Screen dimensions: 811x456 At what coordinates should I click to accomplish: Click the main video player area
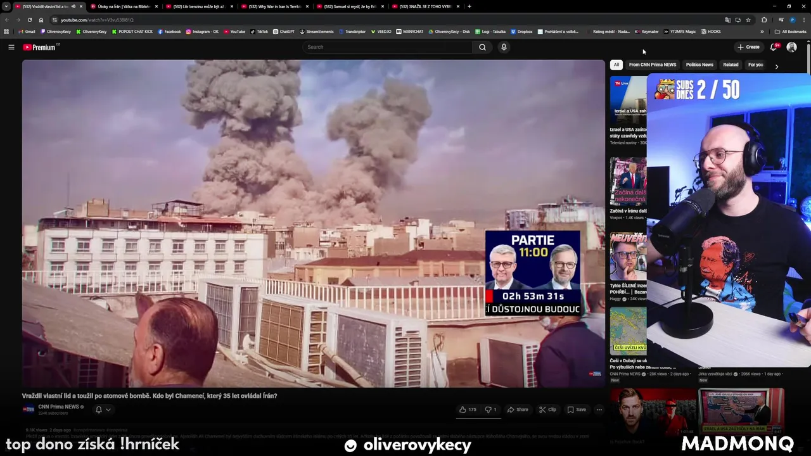tap(314, 223)
